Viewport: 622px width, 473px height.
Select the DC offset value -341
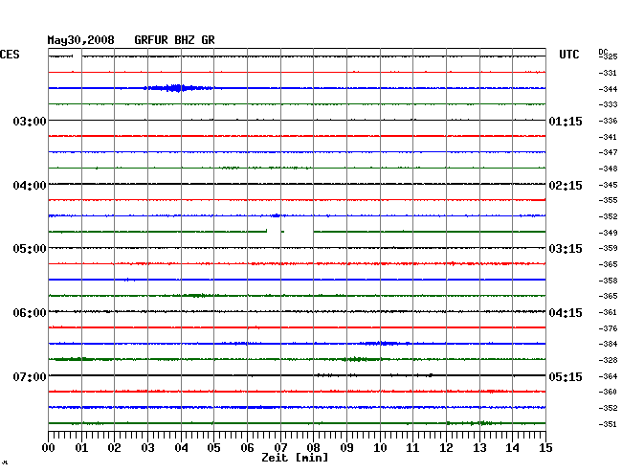pyautogui.click(x=608, y=137)
